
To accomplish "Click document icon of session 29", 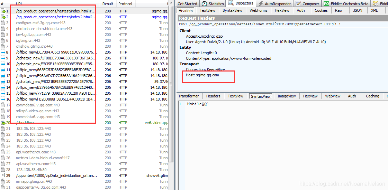I will (x=3, y=175).
